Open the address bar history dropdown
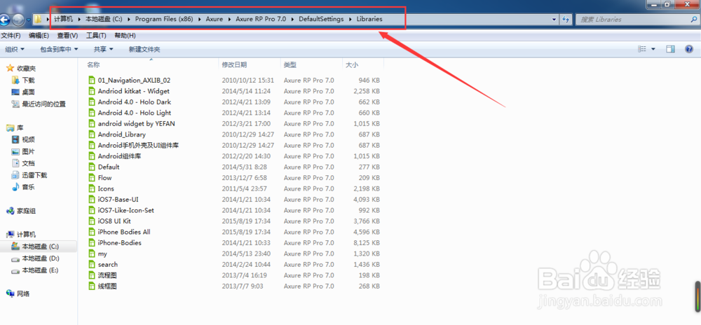Viewport: 701px width, 325px height. (x=554, y=19)
